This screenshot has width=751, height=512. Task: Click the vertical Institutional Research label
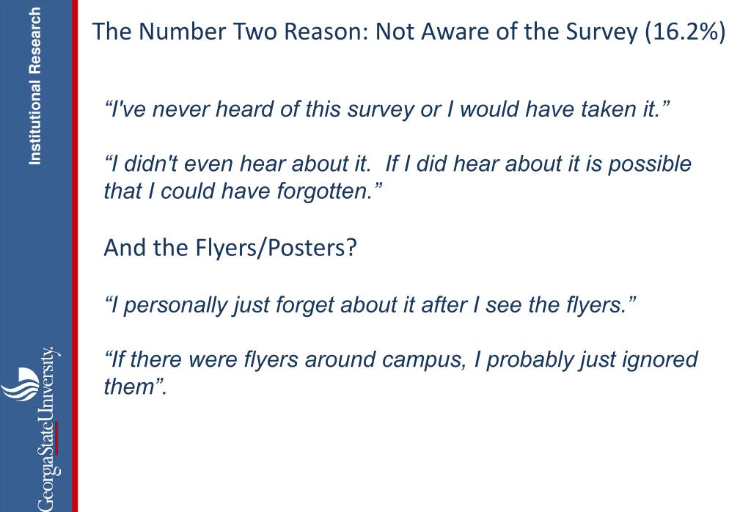pos(34,87)
